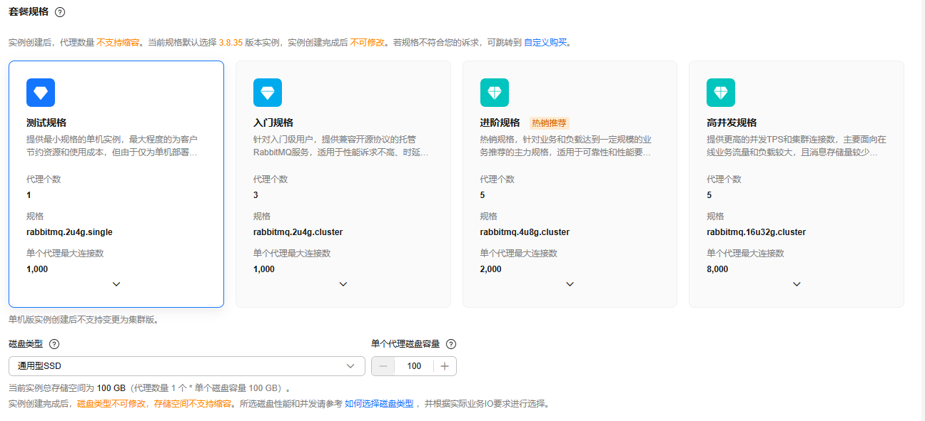925x421 pixels.
Task: Open help icon beside 套餐规格 heading
Action: [60, 12]
